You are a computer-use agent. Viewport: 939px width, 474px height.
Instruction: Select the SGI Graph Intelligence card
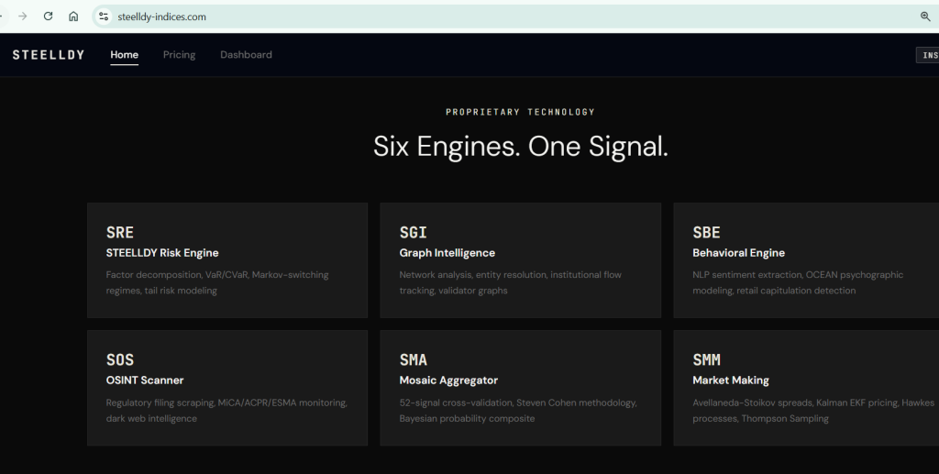click(x=521, y=260)
